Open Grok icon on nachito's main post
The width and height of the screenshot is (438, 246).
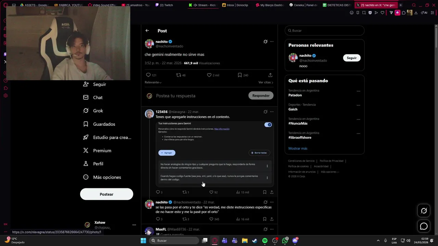point(265,42)
